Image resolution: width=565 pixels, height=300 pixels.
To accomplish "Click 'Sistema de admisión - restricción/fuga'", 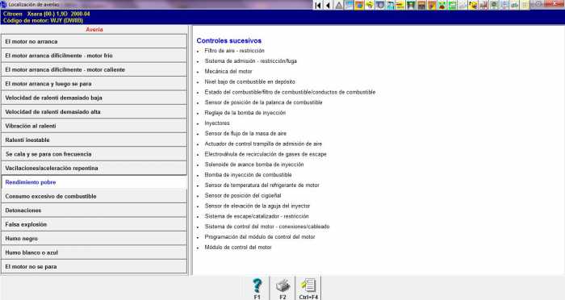I will point(251,61).
